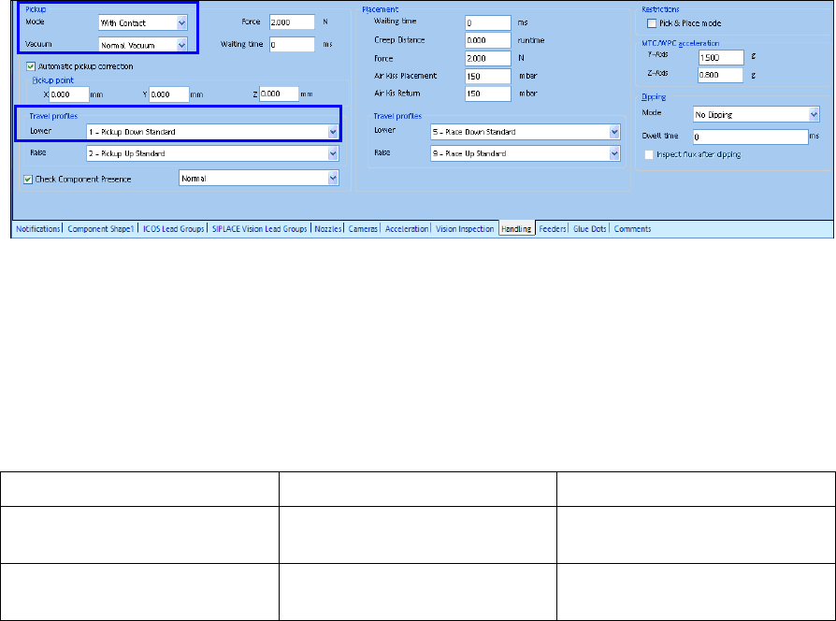This screenshot has height=621, width=836.
Task: Click the pickup point Z field
Action: pyautogui.click(x=278, y=94)
